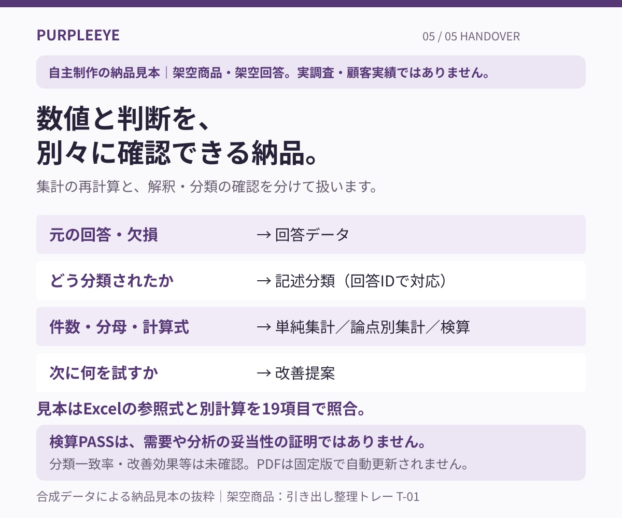
Task: Click the headline line '数値と判断を、'
Action: [x=123, y=119]
